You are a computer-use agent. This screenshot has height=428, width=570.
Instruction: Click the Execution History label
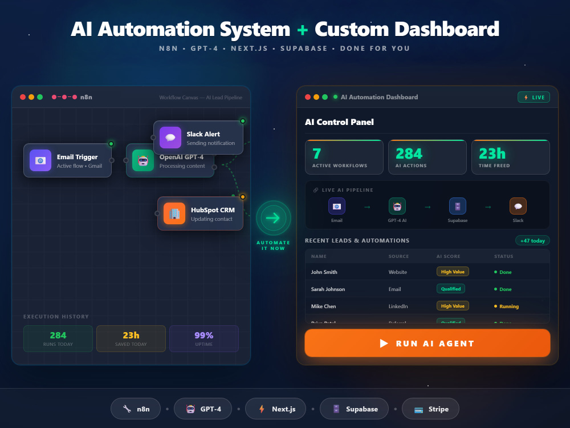56,317
